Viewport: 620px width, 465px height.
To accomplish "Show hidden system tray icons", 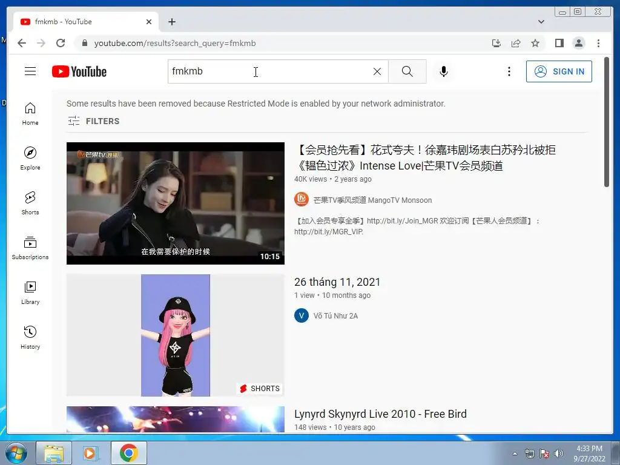I will [515, 453].
